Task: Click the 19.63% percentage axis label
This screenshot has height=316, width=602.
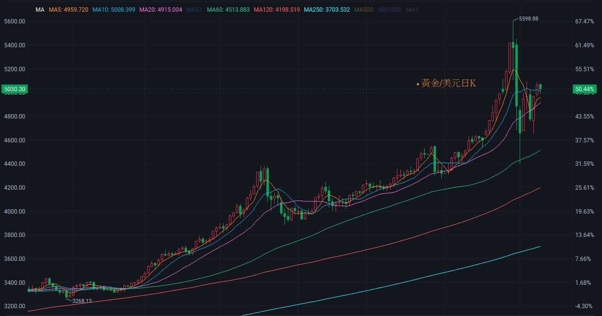Action: point(584,212)
